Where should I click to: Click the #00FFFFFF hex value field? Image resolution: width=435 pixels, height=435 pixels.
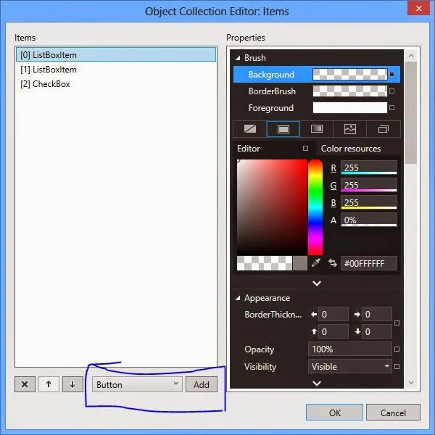(x=369, y=263)
